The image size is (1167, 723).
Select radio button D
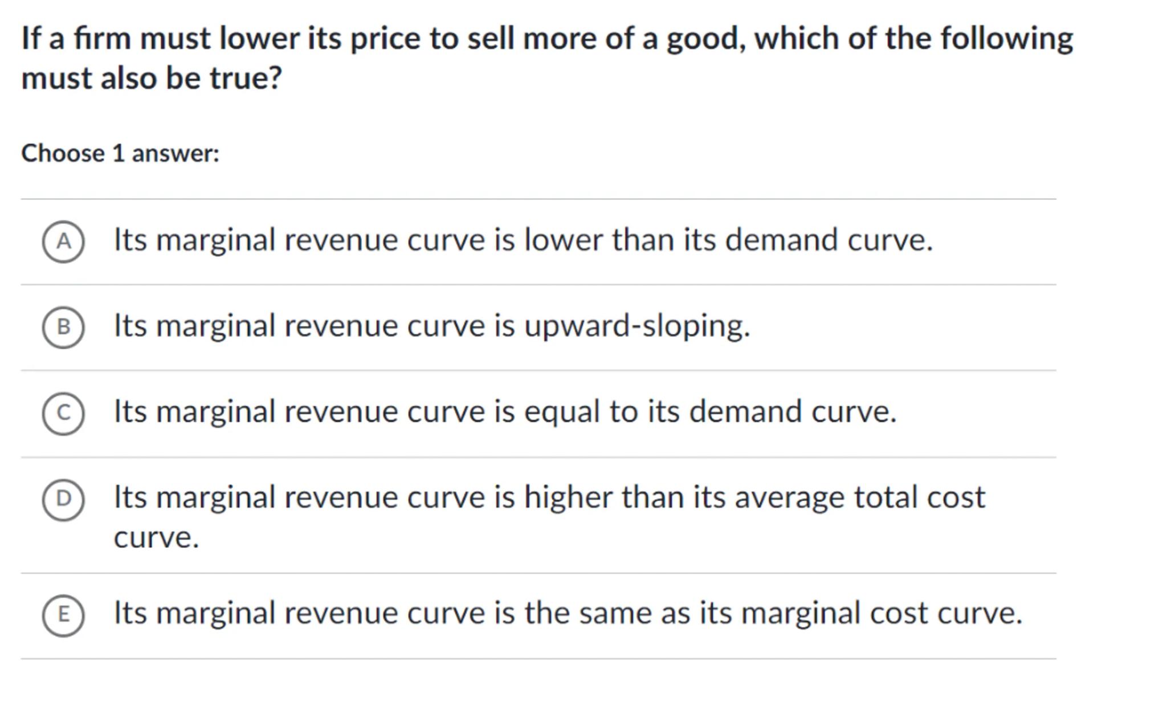[63, 499]
